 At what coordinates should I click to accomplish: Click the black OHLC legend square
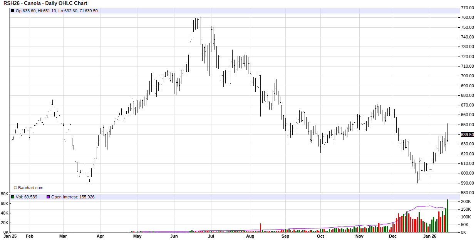[x=13, y=11]
